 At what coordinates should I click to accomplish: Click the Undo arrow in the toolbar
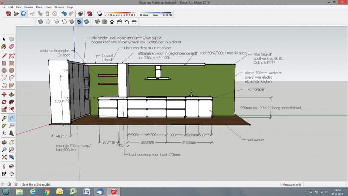(64, 14)
